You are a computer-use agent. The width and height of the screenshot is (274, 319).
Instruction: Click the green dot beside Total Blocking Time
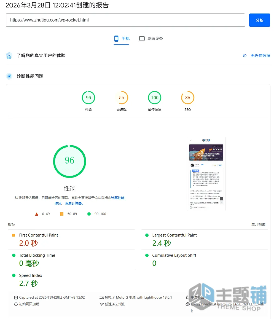tap(14, 255)
